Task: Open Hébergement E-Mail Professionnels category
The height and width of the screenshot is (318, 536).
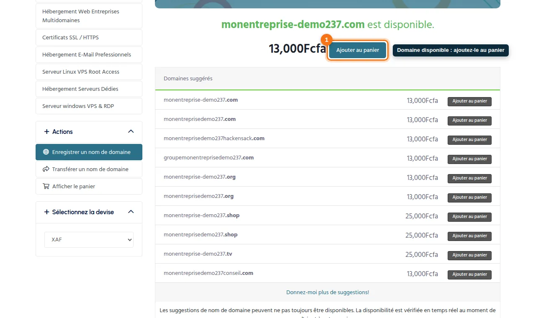Action: tap(89, 55)
